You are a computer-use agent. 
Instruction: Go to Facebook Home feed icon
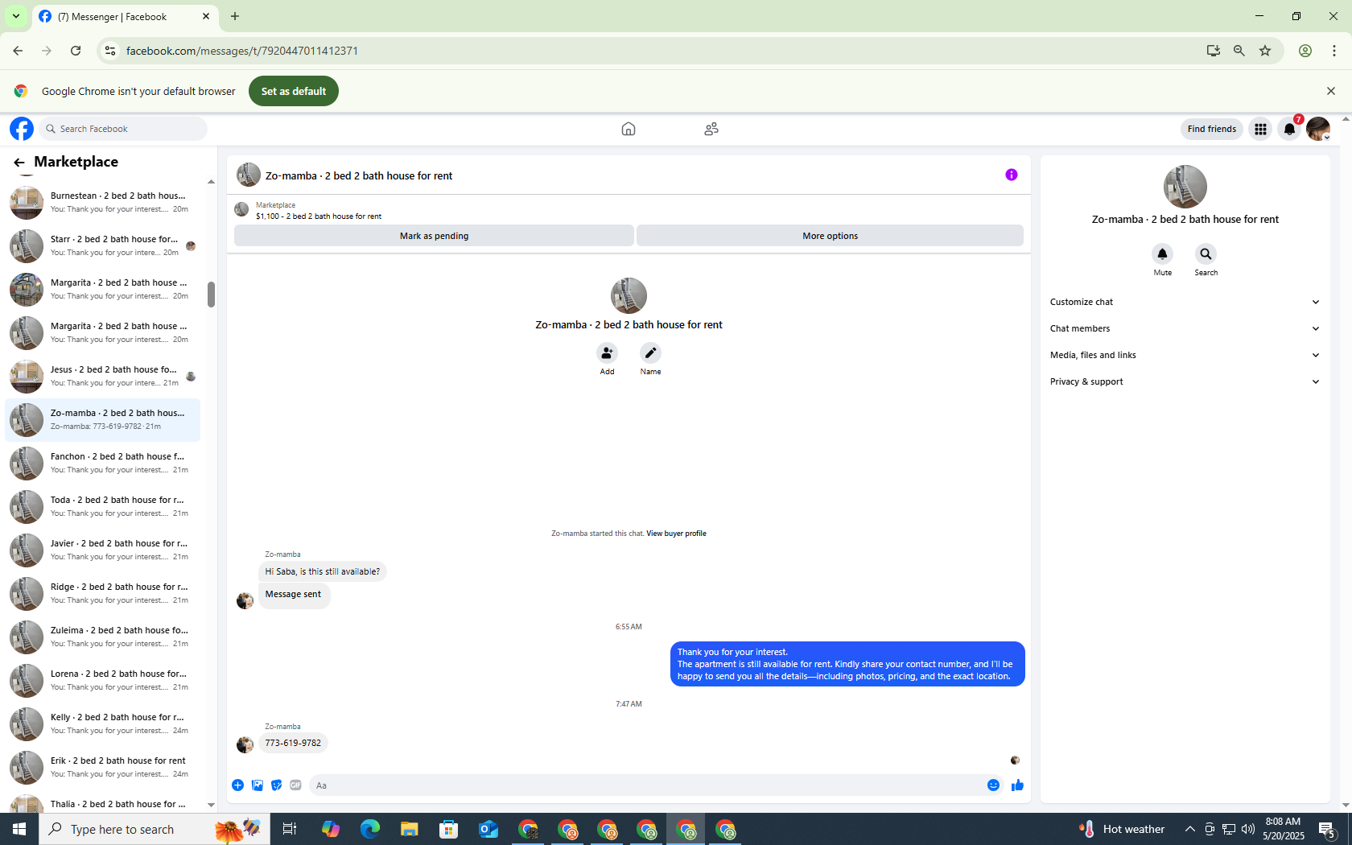[629, 129]
